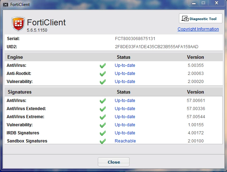Image resolution: width=227 pixels, height=172 pixels.
Task: Click the Engine section header
Action: coord(15,57)
